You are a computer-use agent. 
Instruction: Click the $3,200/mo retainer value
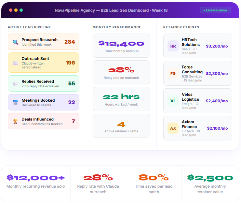tap(217, 46)
